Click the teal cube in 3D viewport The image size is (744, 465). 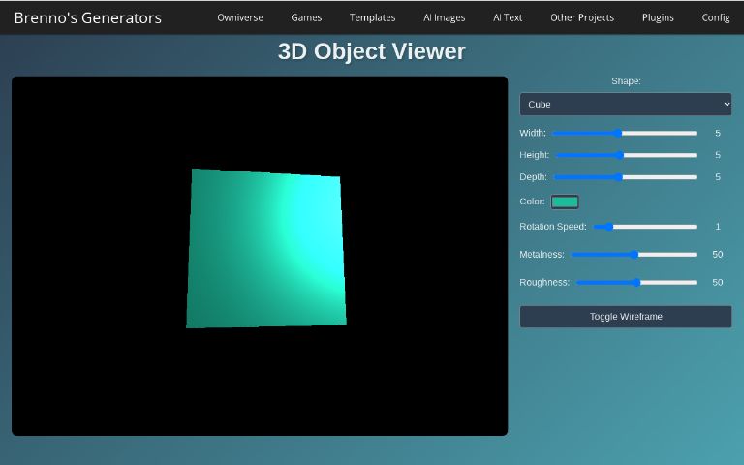pos(265,249)
